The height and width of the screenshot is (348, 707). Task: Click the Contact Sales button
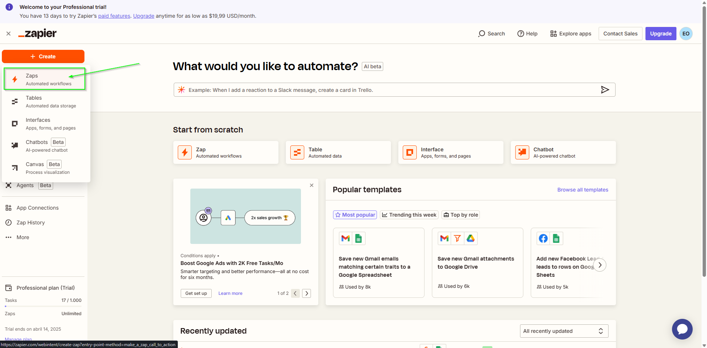click(x=620, y=34)
